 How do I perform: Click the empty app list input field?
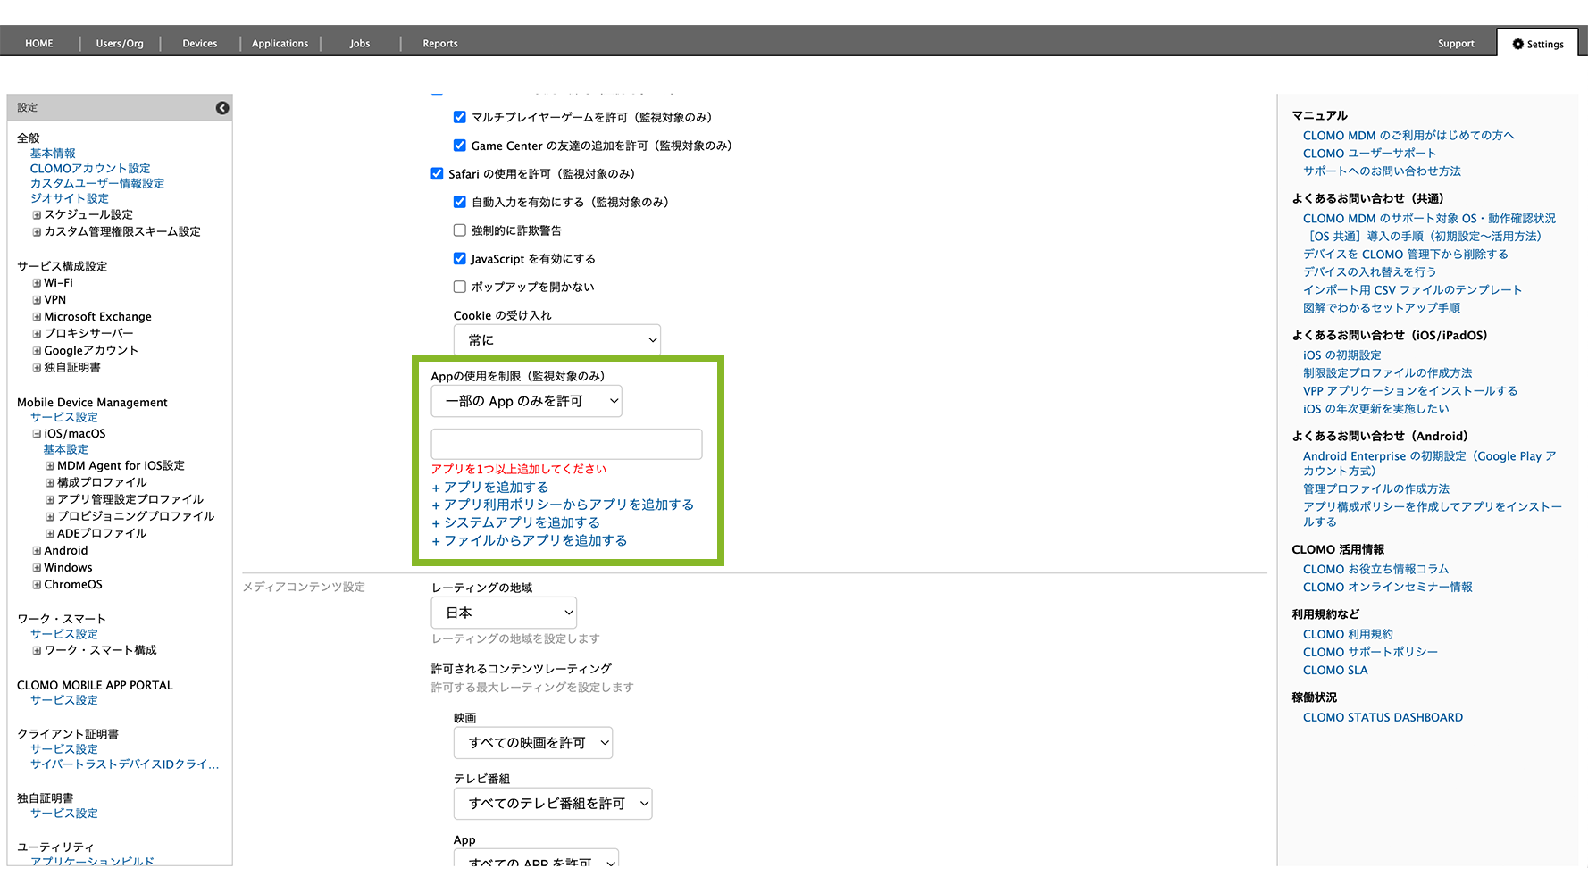(x=566, y=444)
